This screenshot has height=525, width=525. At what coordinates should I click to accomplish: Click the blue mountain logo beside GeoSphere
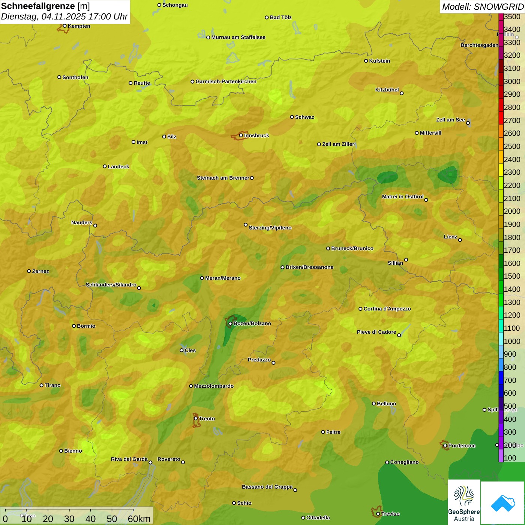click(x=503, y=503)
